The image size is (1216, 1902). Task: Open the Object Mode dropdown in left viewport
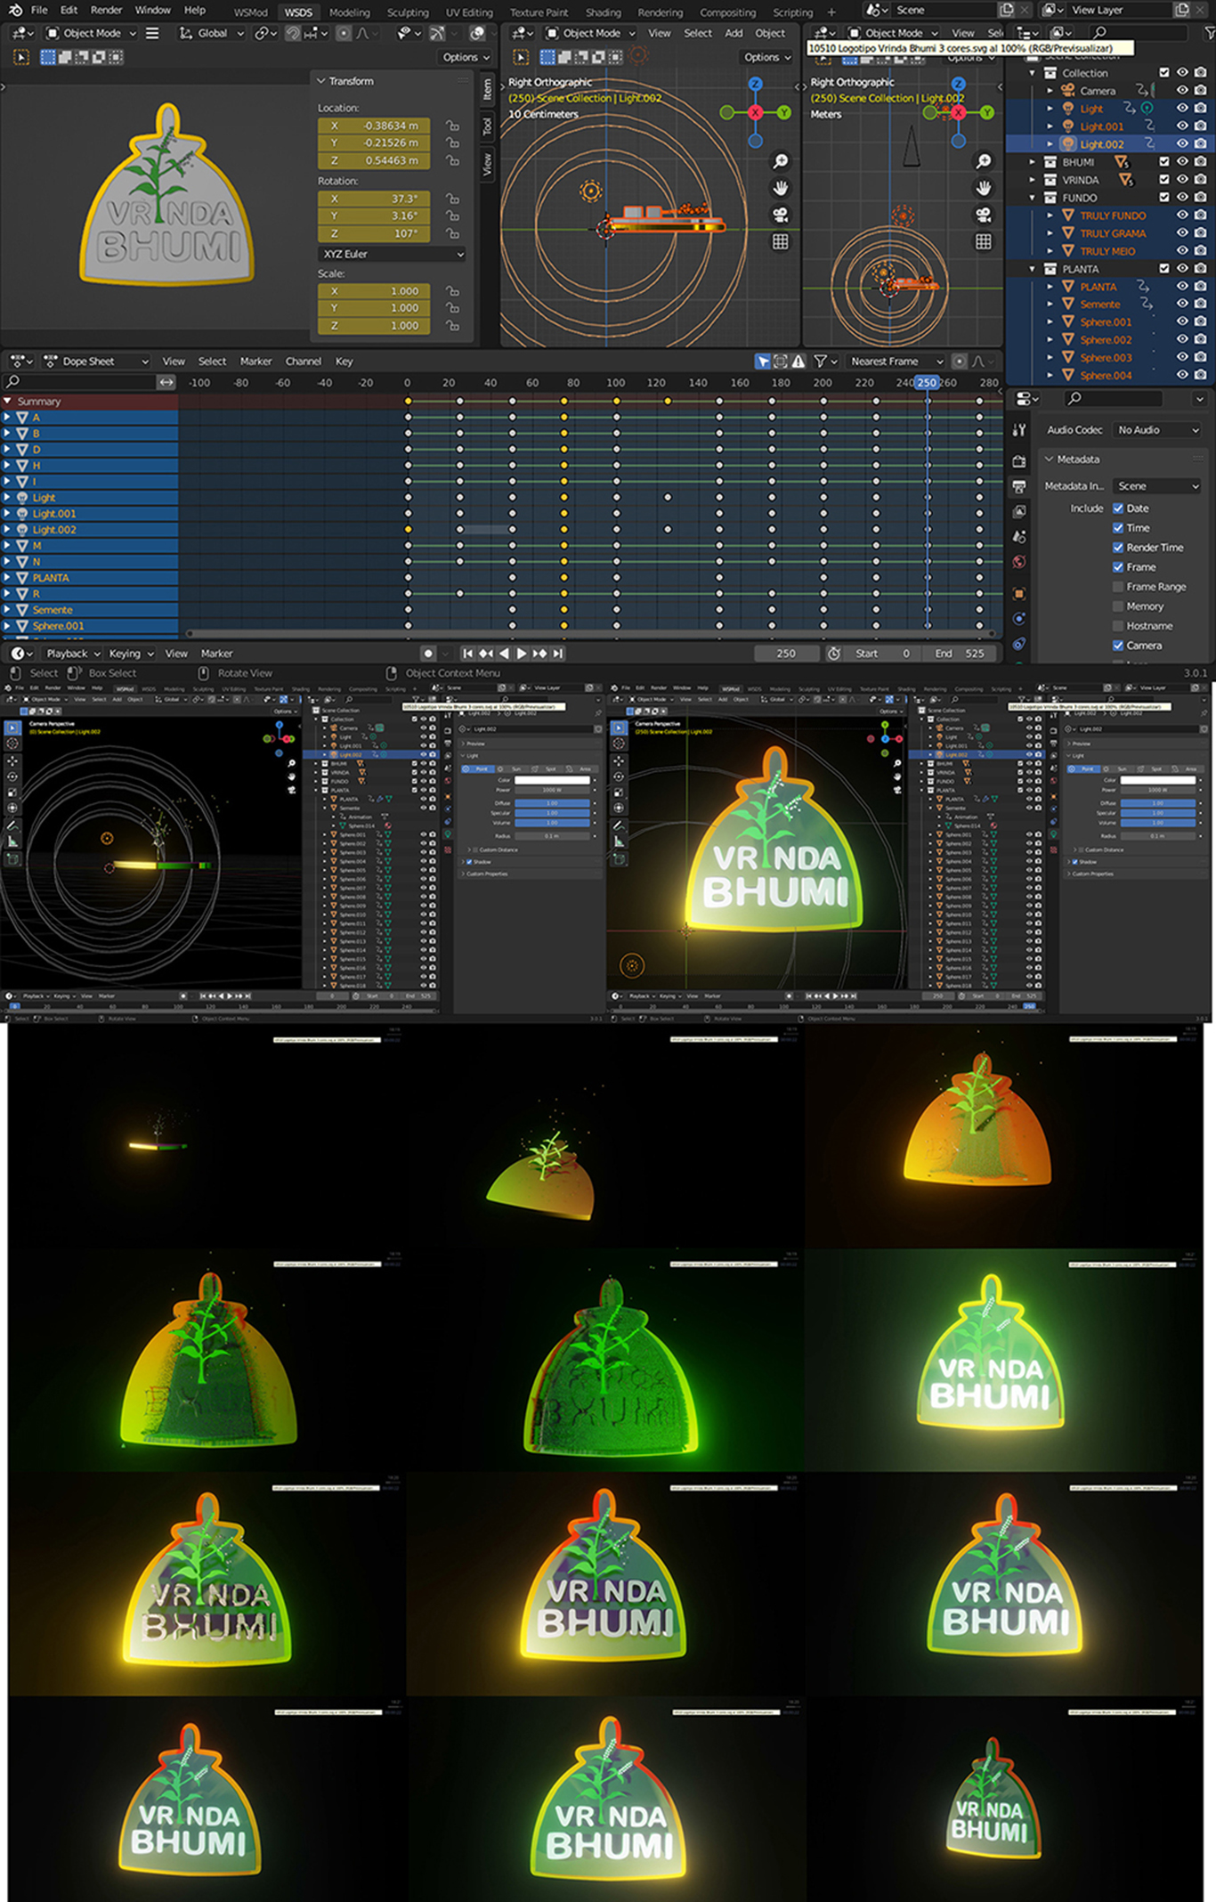[x=92, y=33]
